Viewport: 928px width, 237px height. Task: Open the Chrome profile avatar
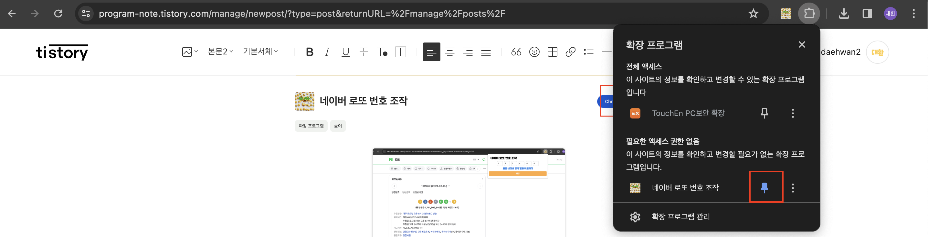(890, 14)
